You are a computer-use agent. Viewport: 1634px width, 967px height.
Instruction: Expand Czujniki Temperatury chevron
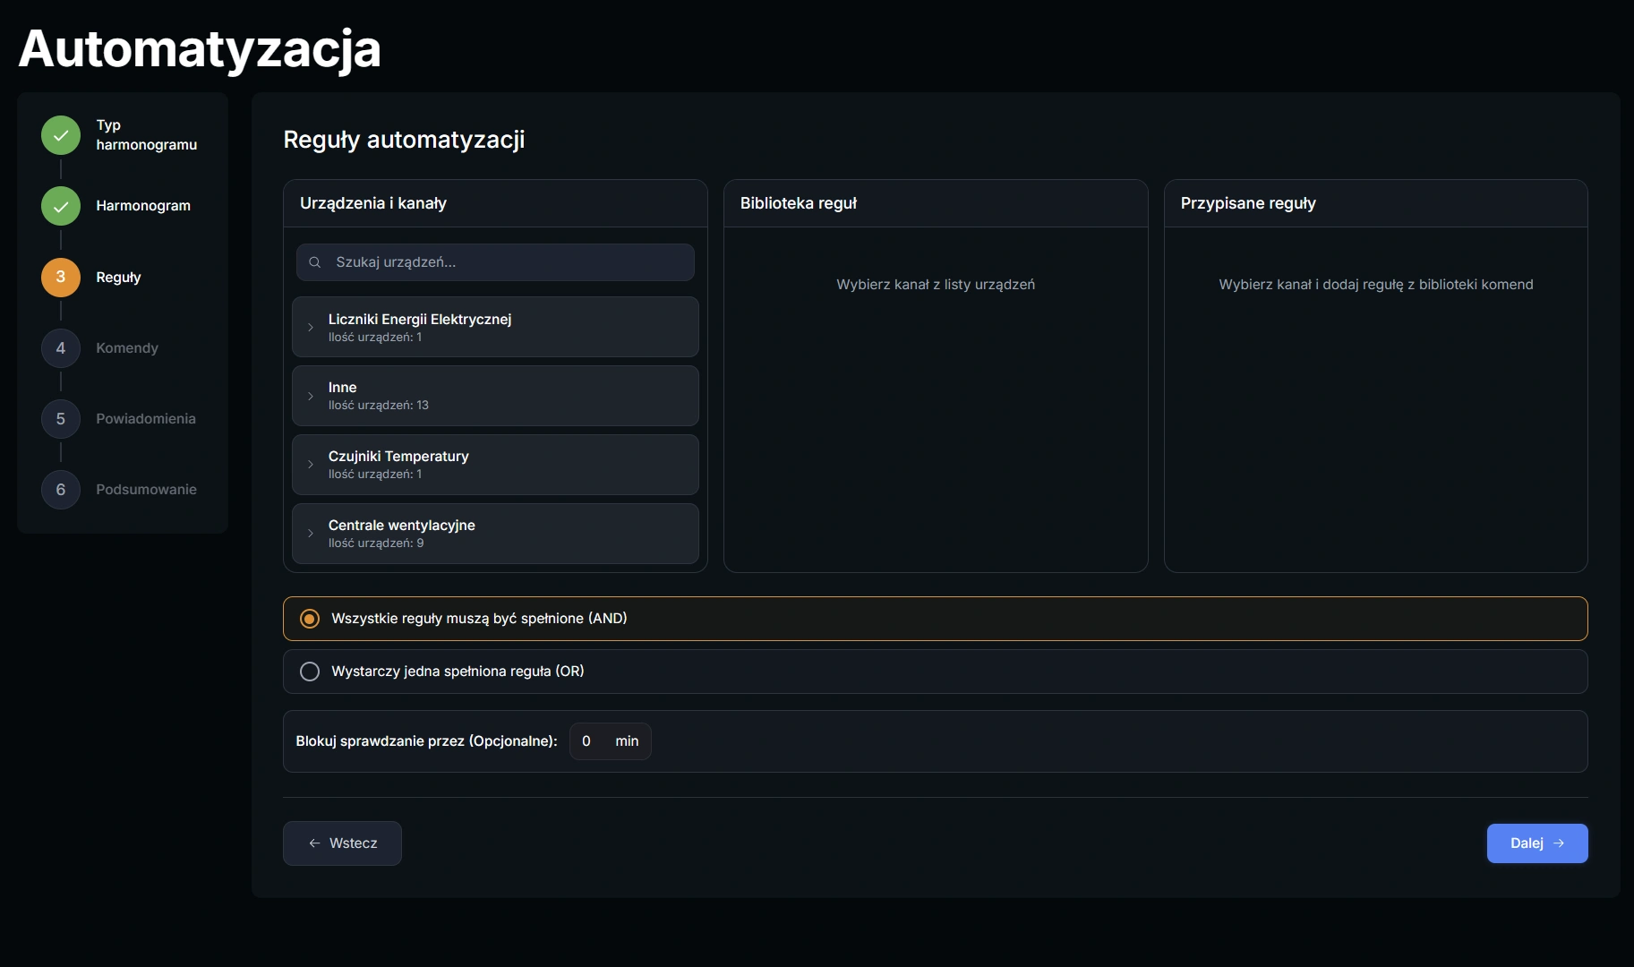(x=311, y=465)
